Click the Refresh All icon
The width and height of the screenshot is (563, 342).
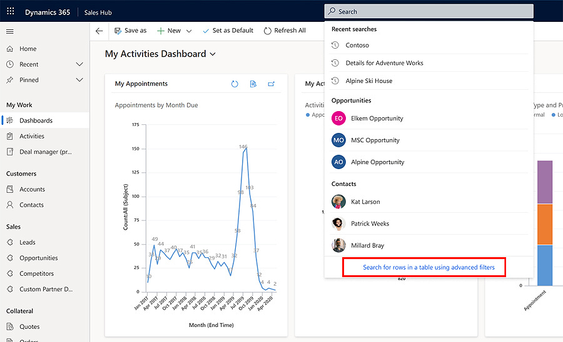[267, 31]
